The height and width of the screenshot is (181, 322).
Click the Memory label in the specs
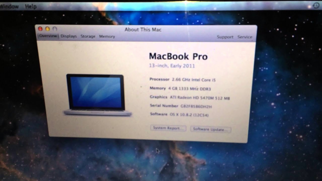click(x=158, y=88)
